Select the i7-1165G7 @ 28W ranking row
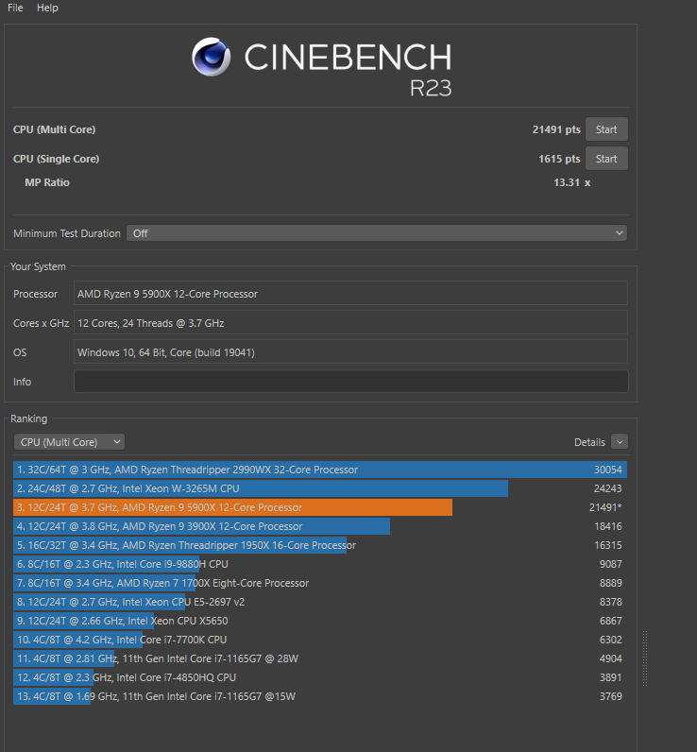 tap(320, 658)
